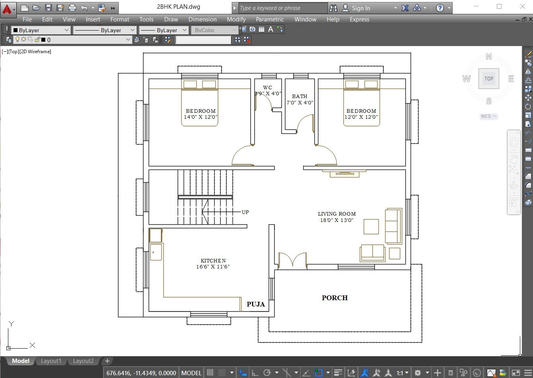Screen dimensions: 533x378
Task: Switch to the Layout1 tab
Action: click(x=51, y=361)
